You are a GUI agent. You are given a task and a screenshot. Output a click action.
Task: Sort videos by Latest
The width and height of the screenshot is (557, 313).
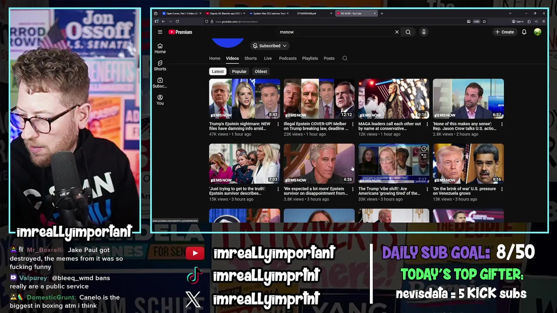(218, 71)
